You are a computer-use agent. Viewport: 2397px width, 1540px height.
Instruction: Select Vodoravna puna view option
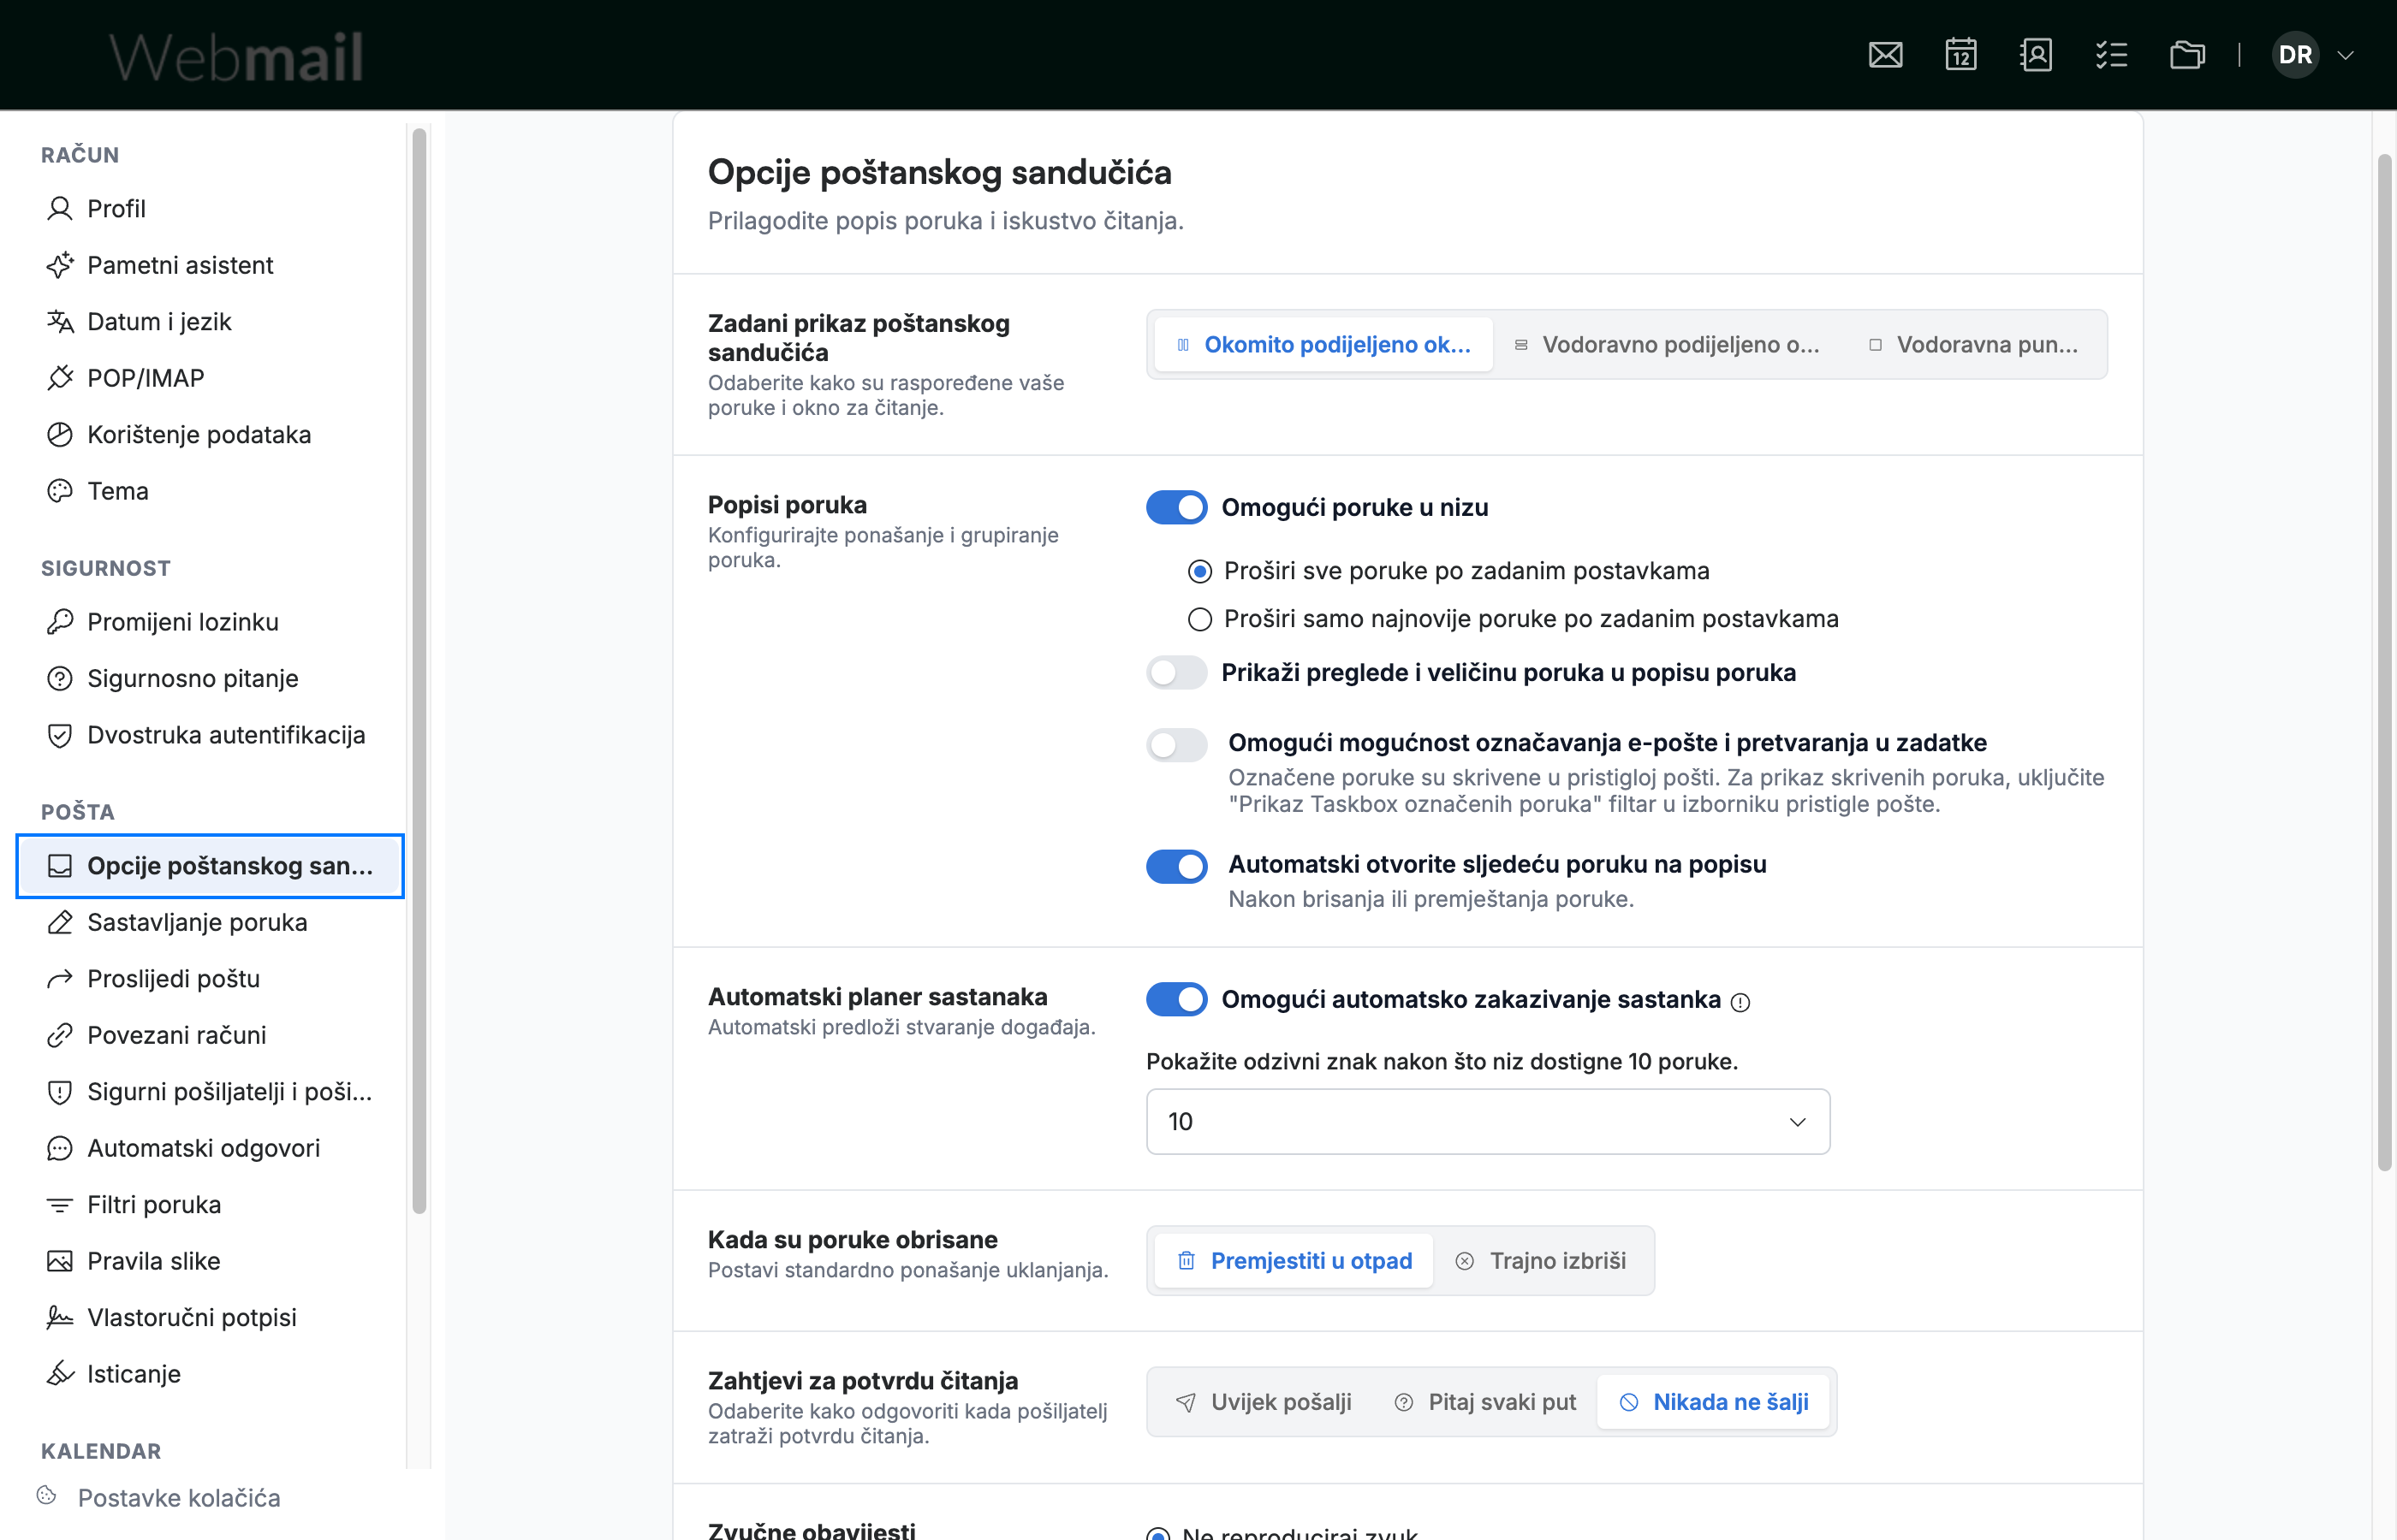(1973, 345)
